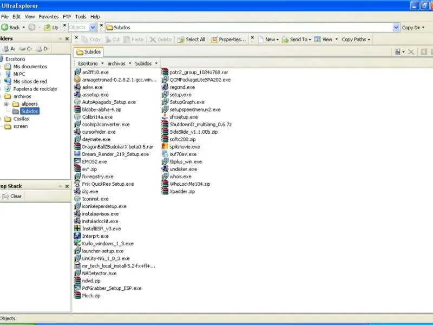Screen dimensions: 433x325
Task: Select armagetronad installer file icon
Action: pos(77,80)
